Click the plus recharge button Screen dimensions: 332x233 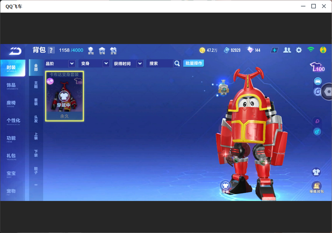(274, 50)
